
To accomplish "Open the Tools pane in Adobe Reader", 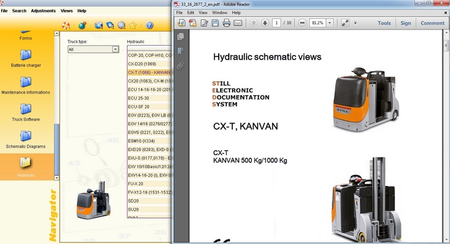I will [x=384, y=23].
